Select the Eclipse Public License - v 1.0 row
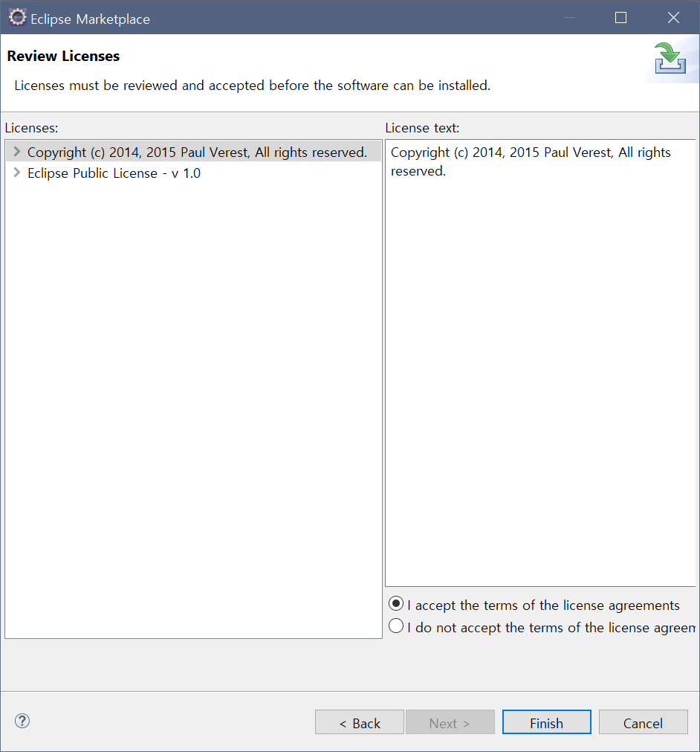The height and width of the screenshot is (752, 700). tap(193, 173)
